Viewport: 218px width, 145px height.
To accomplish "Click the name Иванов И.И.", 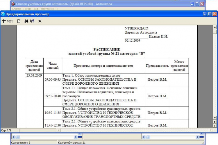I will pyautogui.click(x=158, y=36).
